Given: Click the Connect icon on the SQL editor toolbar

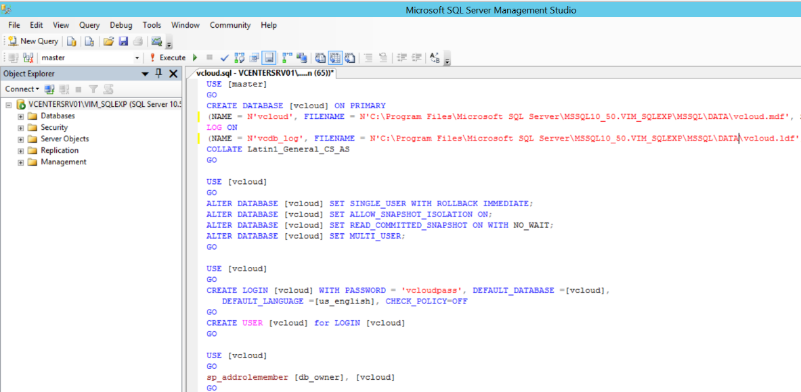Looking at the screenshot, I should point(14,57).
